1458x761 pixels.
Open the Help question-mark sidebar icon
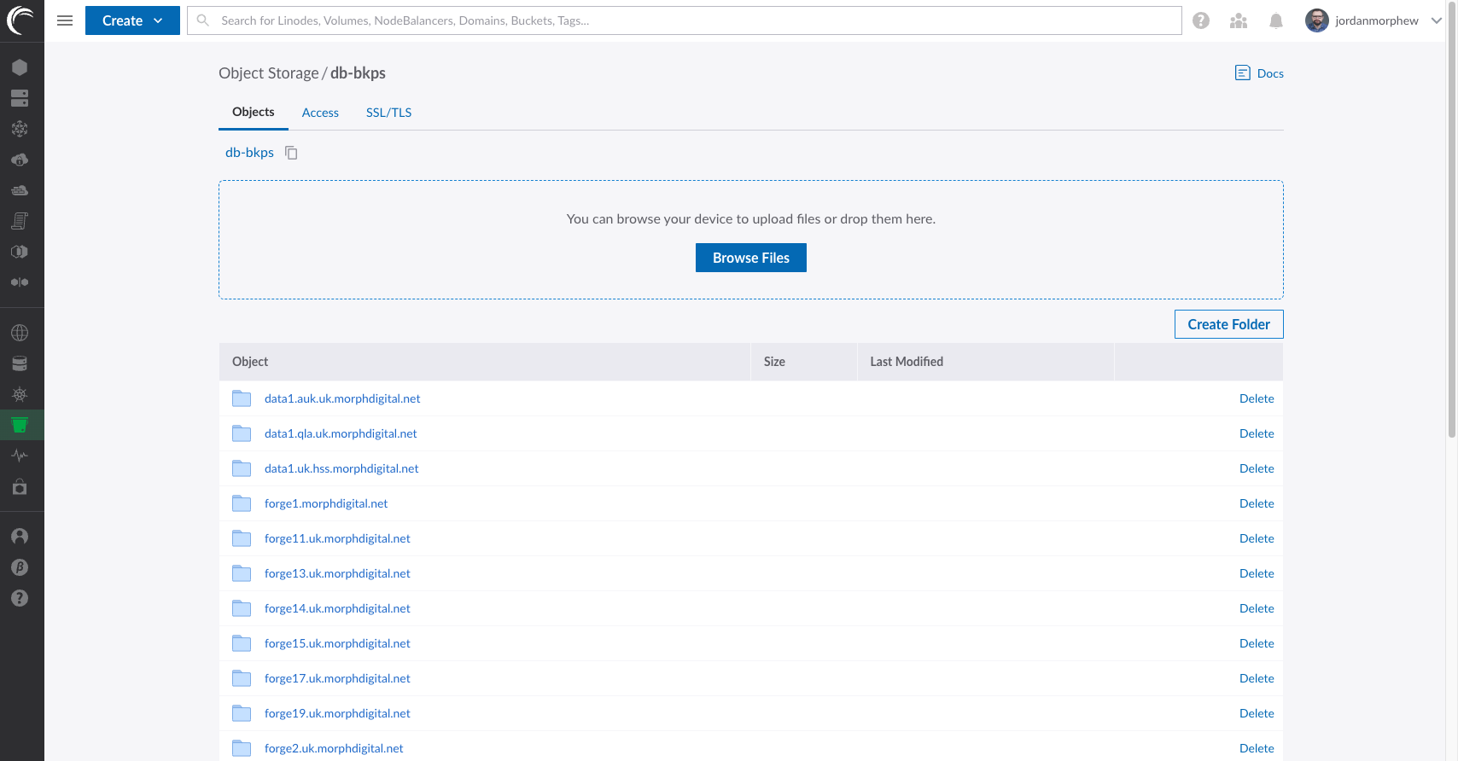[x=20, y=598]
